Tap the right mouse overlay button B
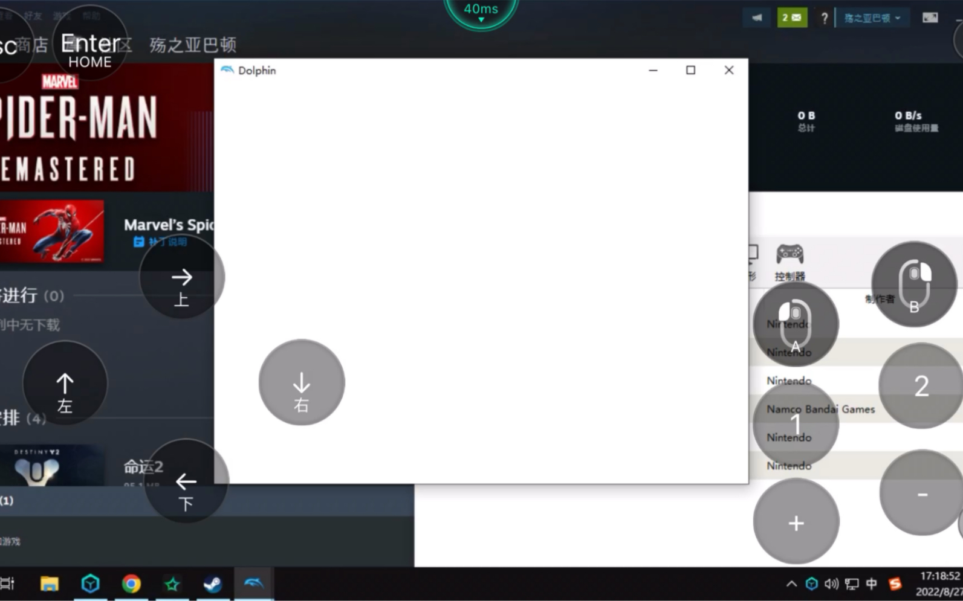This screenshot has height=601, width=963. pos(914,284)
